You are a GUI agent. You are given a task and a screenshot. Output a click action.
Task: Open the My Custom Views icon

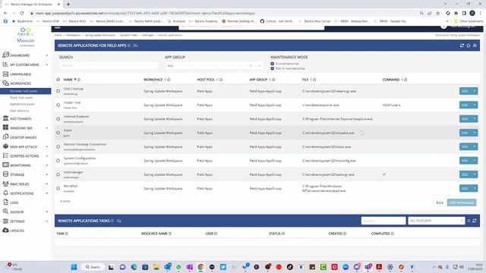pos(5,64)
